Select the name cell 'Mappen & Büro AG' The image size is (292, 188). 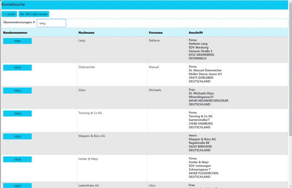click(92, 136)
